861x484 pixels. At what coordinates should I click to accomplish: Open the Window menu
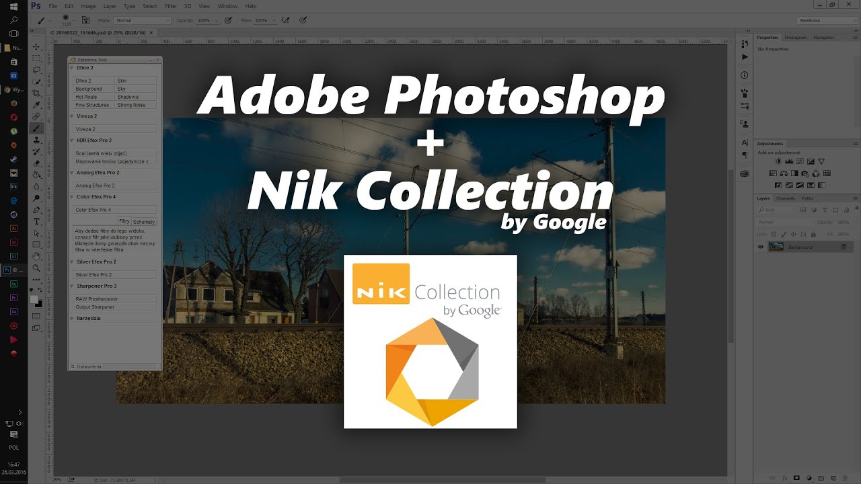227,6
